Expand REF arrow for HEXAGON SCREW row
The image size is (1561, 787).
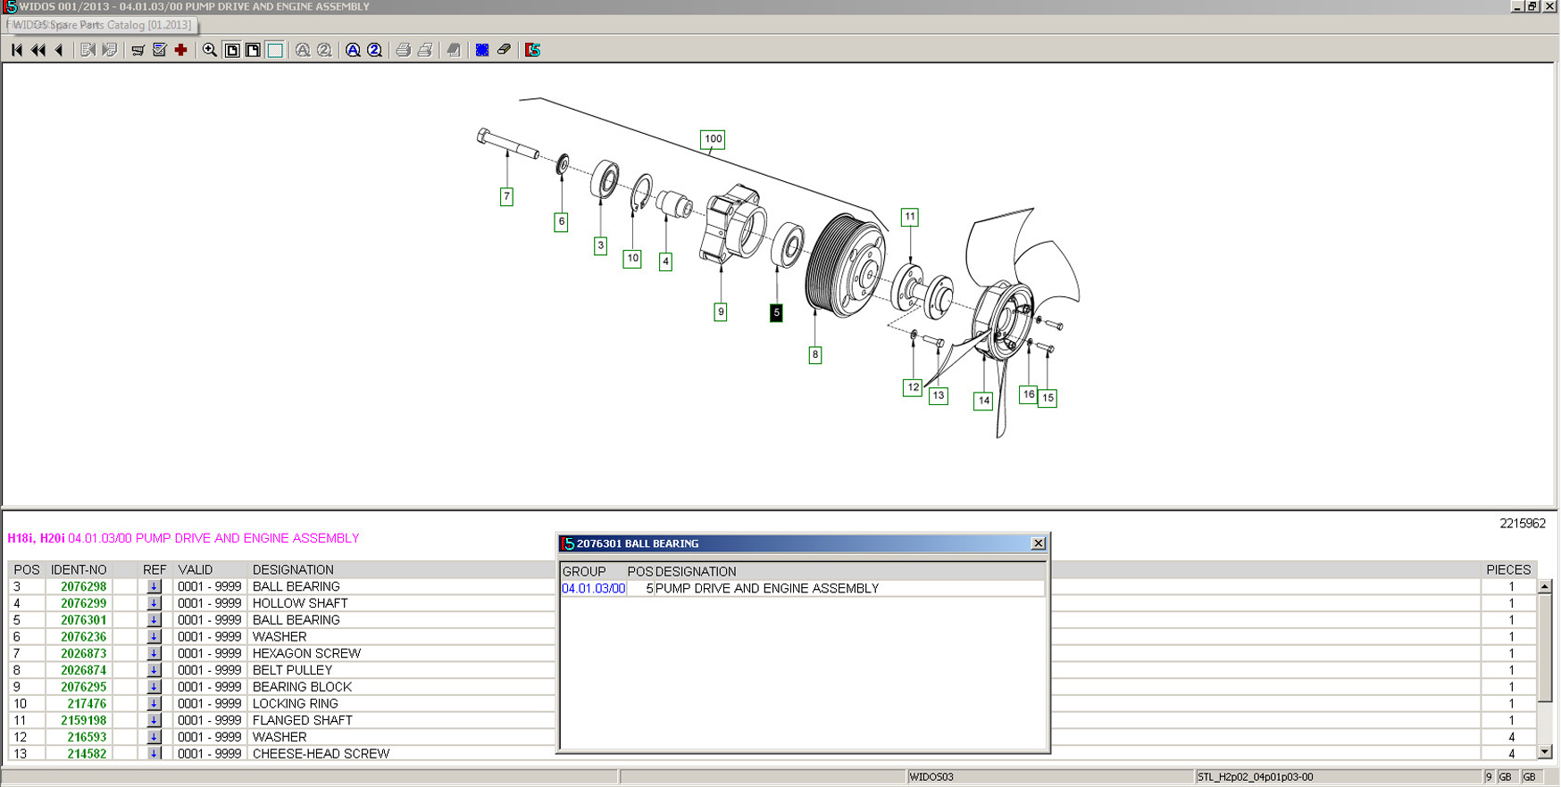point(154,654)
